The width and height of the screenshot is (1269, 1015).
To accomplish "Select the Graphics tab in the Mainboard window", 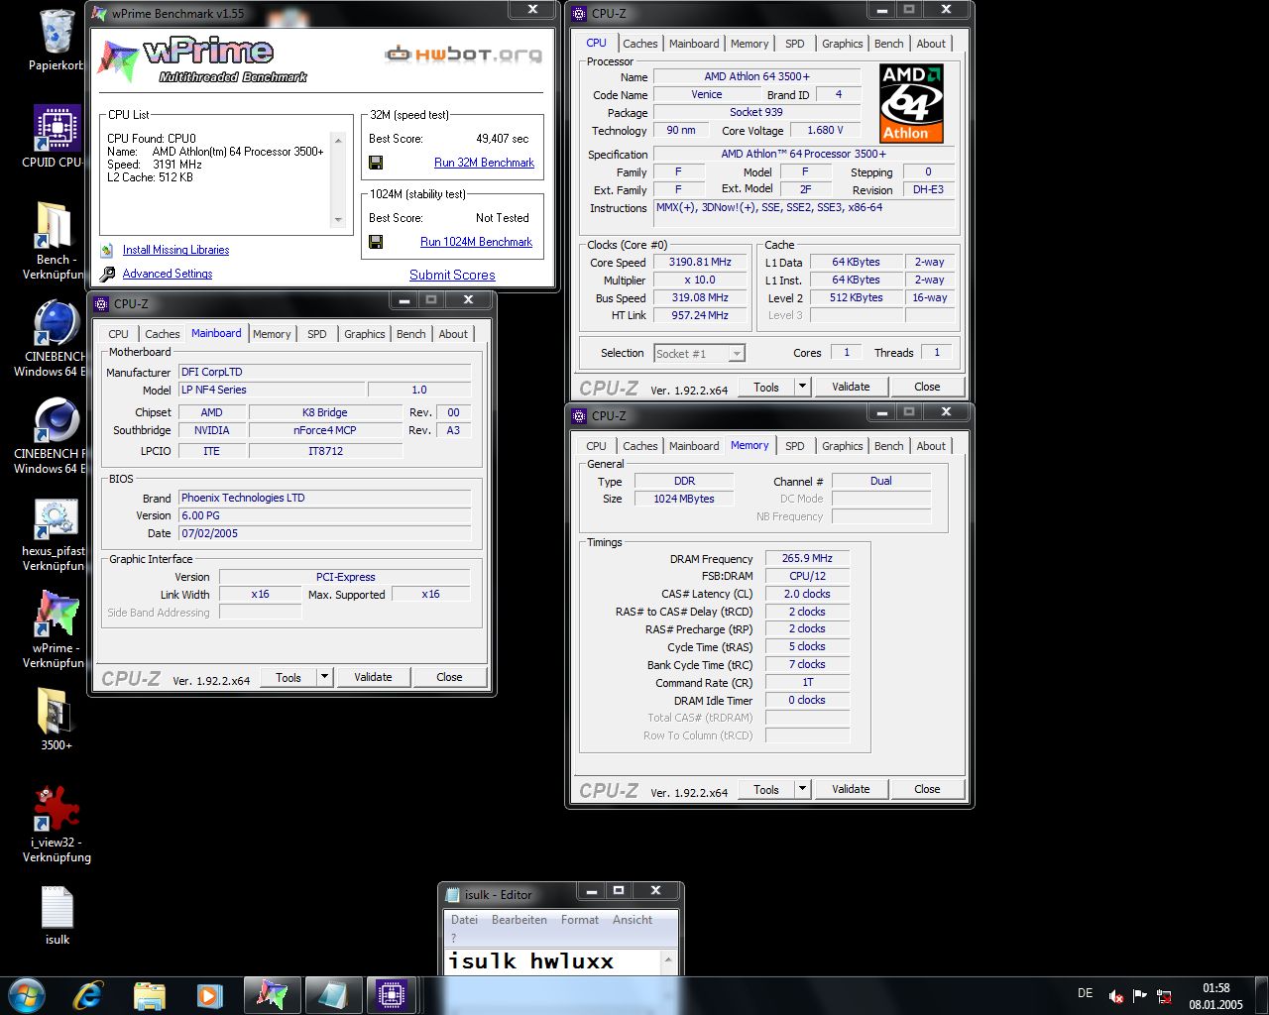I will pyautogui.click(x=364, y=334).
